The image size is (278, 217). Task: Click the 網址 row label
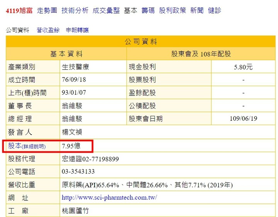(x=18, y=198)
